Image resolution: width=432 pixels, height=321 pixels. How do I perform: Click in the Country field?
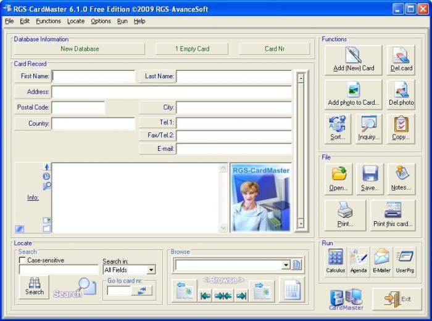point(93,123)
